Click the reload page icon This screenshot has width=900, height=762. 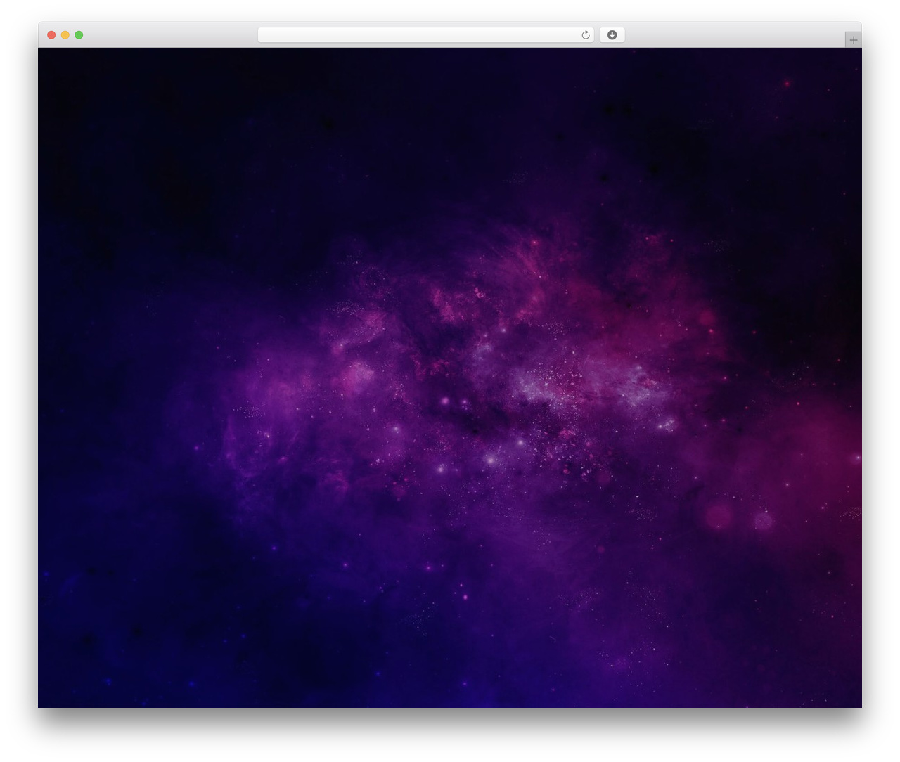click(586, 35)
